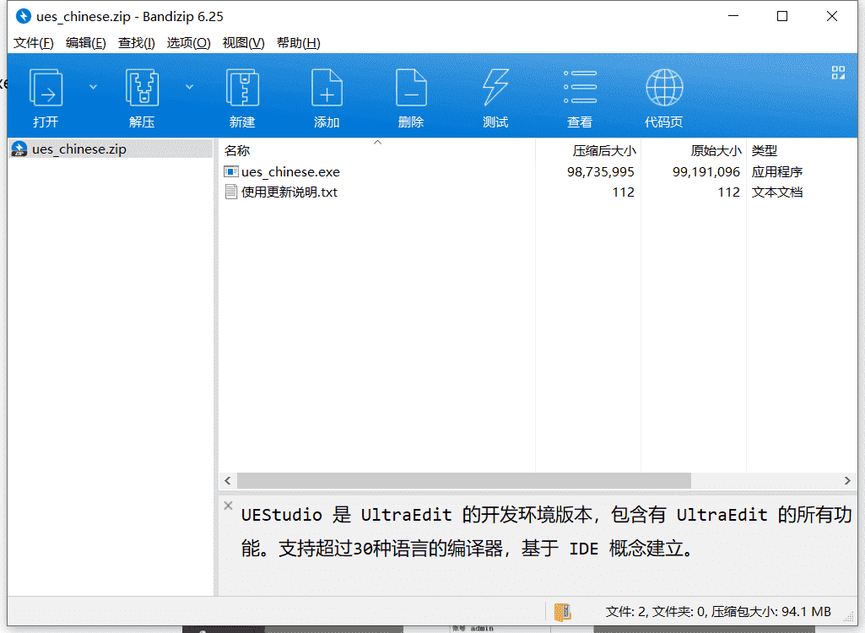This screenshot has height=633, width=865.
Task: Click the 使用更新说明.txt document icon
Action: [230, 192]
